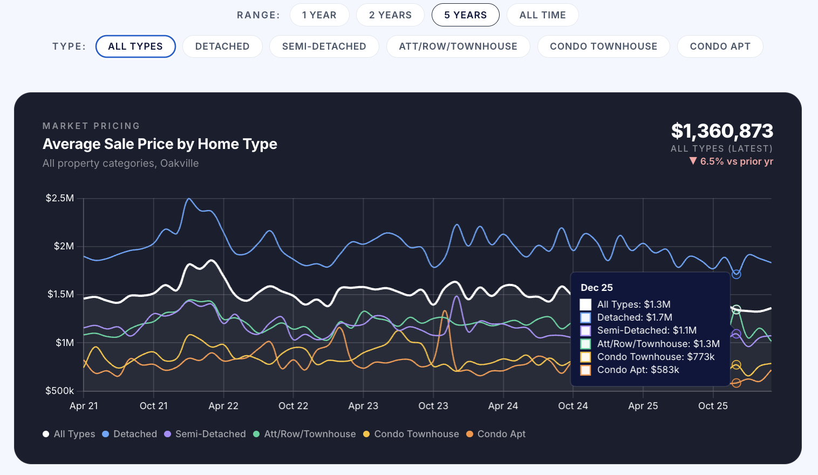Image resolution: width=818 pixels, height=475 pixels.
Task: Hide Condo Apt series via legend
Action: click(496, 434)
